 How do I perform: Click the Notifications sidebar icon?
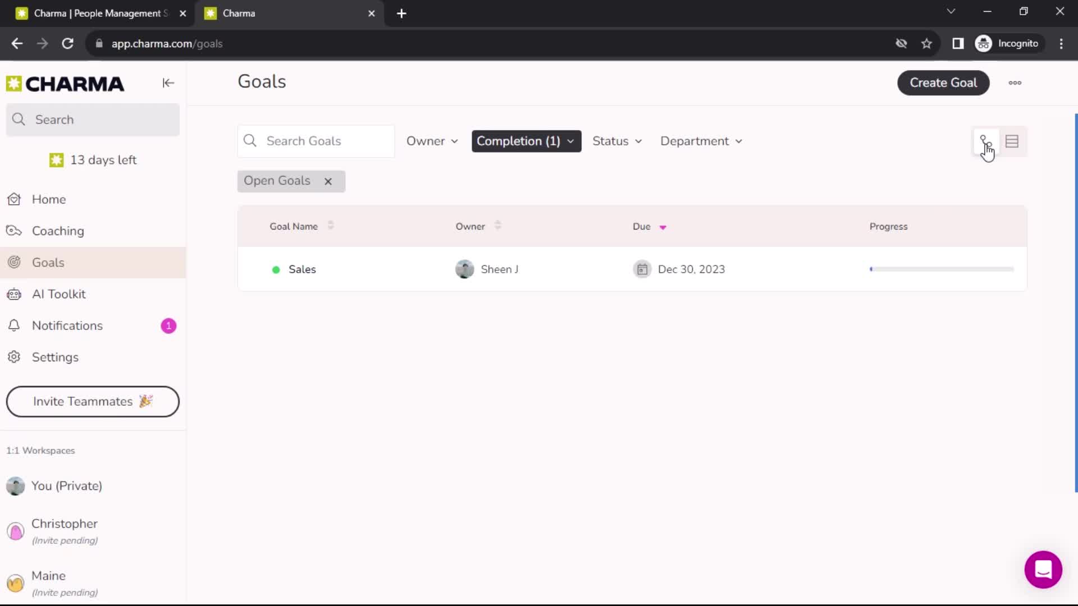click(13, 325)
